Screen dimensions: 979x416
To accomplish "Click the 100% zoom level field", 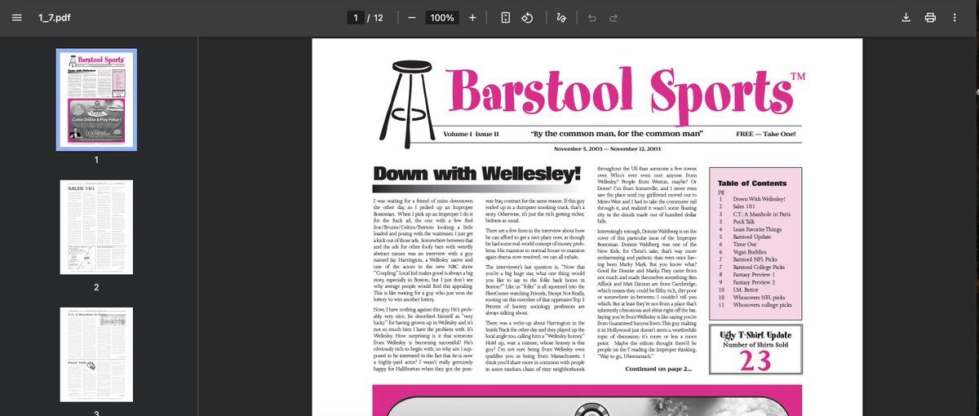I will click(442, 18).
